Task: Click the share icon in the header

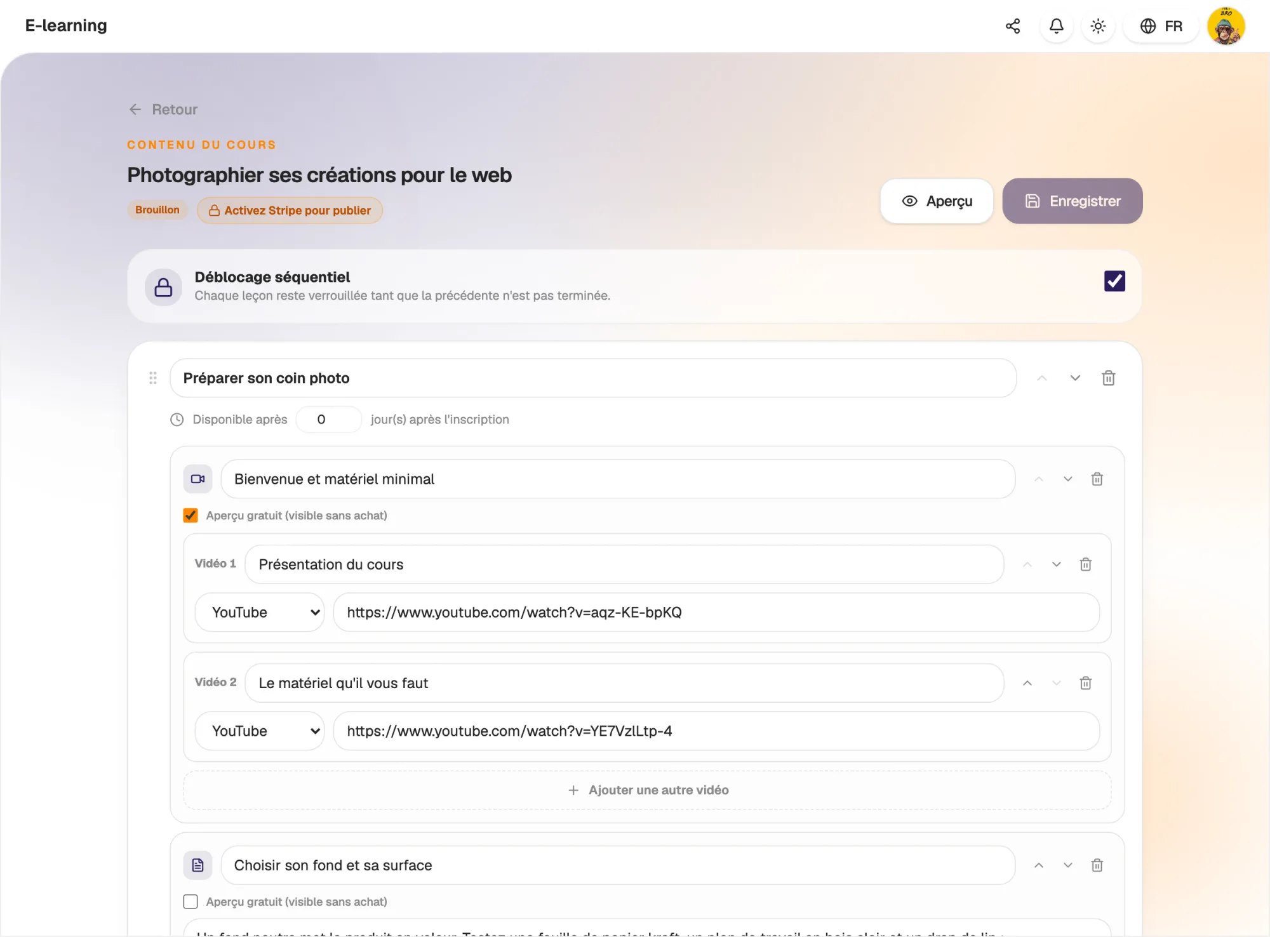Action: pyautogui.click(x=1013, y=26)
